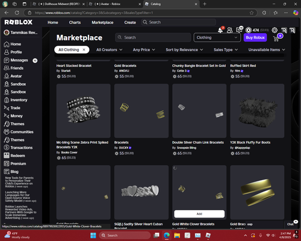Remove the All Clothing filter chip
Screen dimensions: 301x241
tap(84, 50)
